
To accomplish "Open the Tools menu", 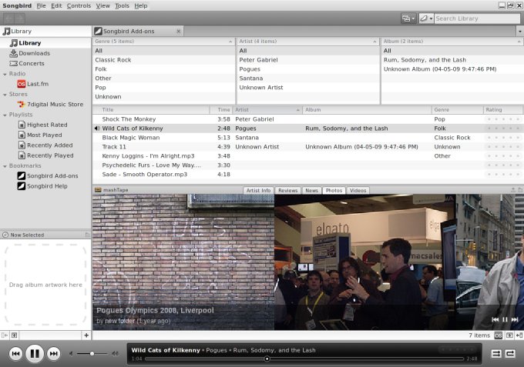I will (x=123, y=5).
